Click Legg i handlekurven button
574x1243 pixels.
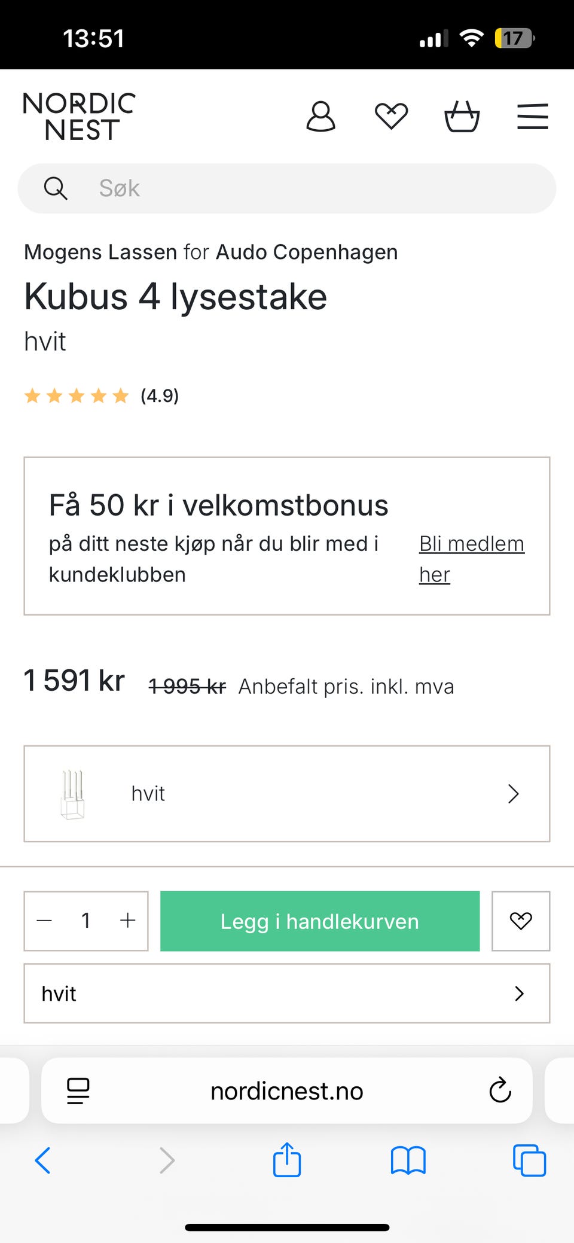pos(320,921)
